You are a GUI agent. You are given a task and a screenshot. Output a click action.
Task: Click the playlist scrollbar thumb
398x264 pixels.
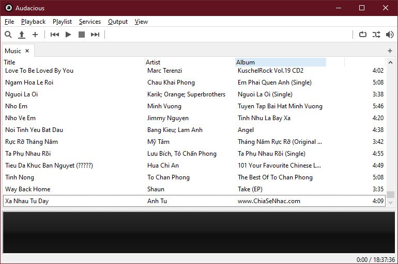[x=390, y=194]
